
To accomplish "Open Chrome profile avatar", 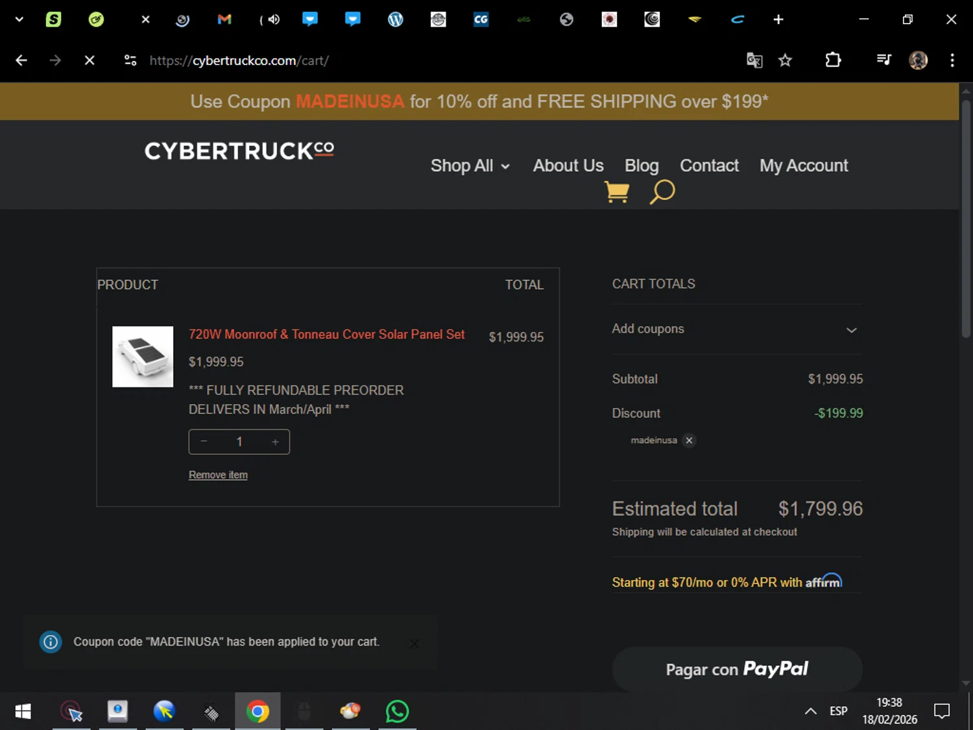I will (x=918, y=60).
